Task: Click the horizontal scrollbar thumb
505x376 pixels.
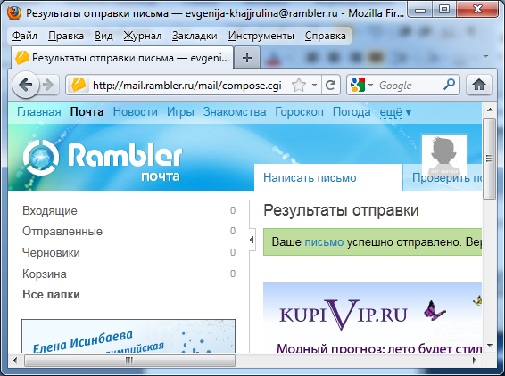Action: pos(129,360)
